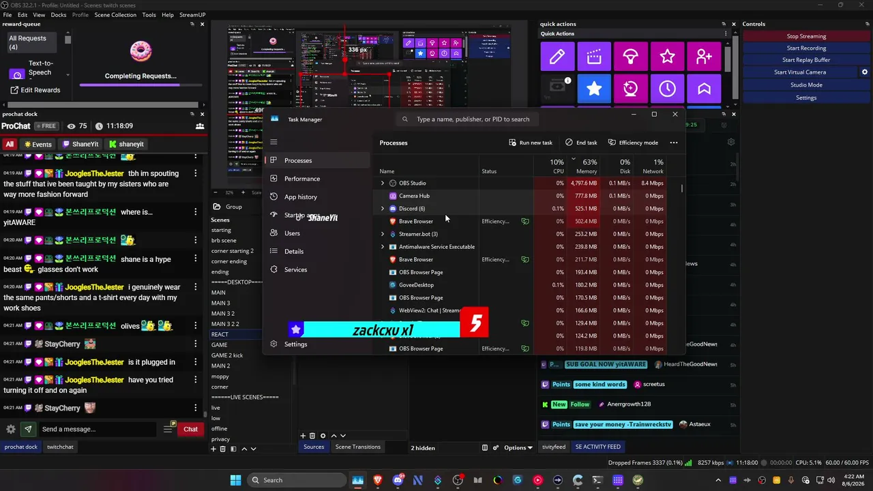Viewport: 873px width, 491px height.
Task: Toggle the All chat filter
Action: (10, 145)
